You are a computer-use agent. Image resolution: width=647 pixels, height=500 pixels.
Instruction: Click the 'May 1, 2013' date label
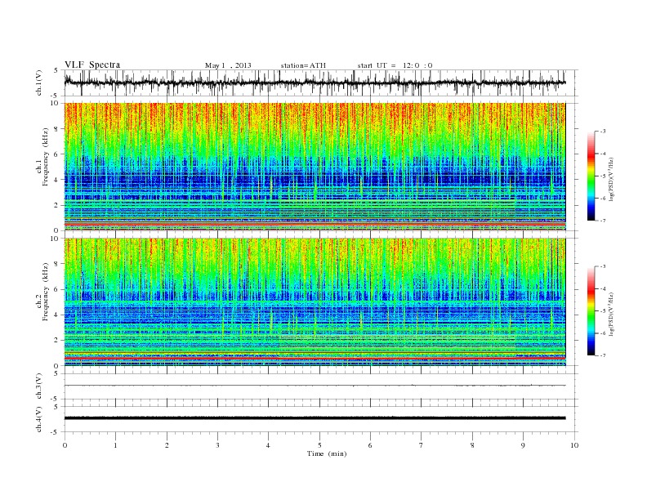click(228, 65)
